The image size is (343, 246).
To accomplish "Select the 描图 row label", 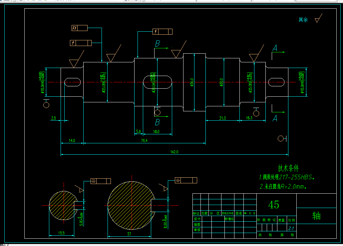I will pyautogui.click(x=197, y=224).
